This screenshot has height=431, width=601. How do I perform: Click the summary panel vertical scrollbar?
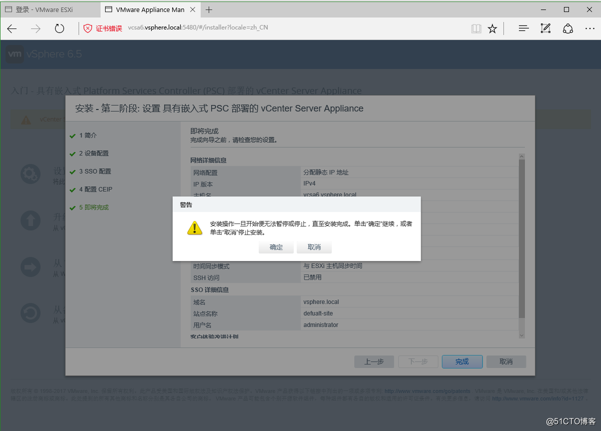522,238
